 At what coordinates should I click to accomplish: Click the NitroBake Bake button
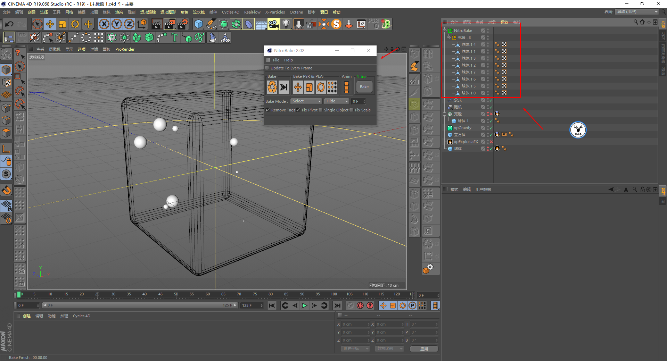[x=364, y=87]
